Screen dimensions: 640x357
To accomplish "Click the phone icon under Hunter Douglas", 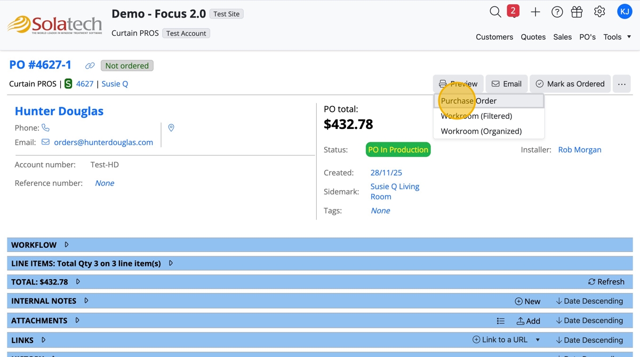I will pyautogui.click(x=46, y=128).
